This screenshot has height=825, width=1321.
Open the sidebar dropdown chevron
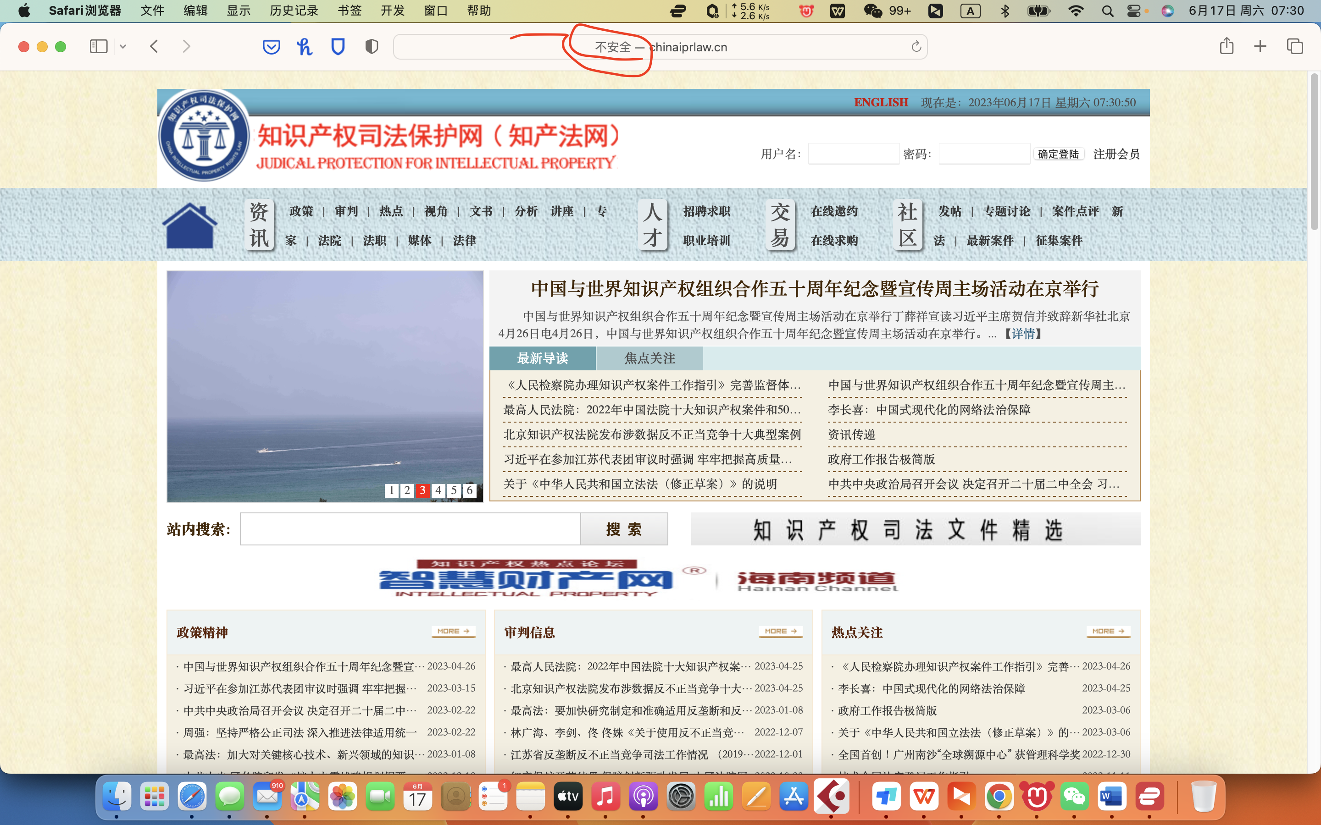click(x=123, y=47)
